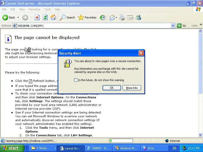Screen dimensions: 203x152
Task: Open the Tools menu
Action: click(x=47, y=9)
